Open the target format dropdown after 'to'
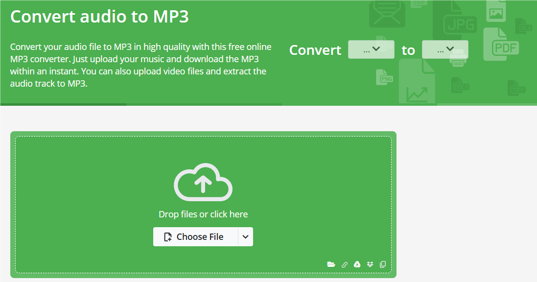Screen dimensions: 537x282 (445, 49)
